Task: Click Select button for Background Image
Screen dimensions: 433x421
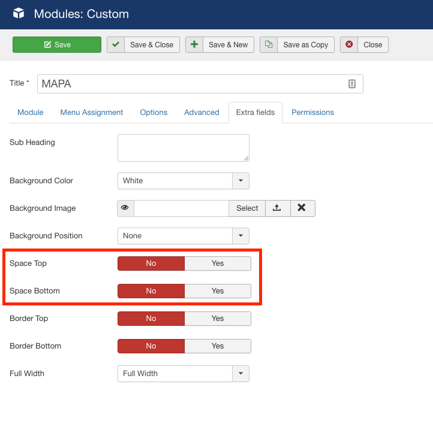Action: [247, 208]
